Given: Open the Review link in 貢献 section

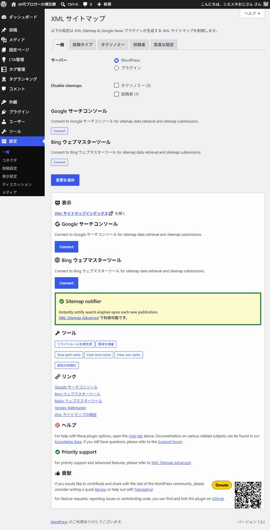Looking at the screenshot, I should pyautogui.click(x=101, y=489).
